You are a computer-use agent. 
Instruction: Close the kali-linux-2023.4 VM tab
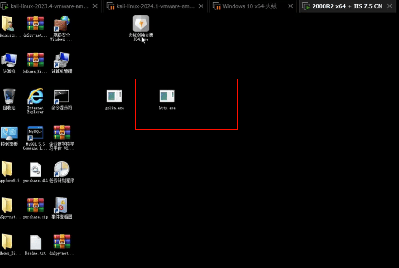pyautogui.click(x=95, y=6)
